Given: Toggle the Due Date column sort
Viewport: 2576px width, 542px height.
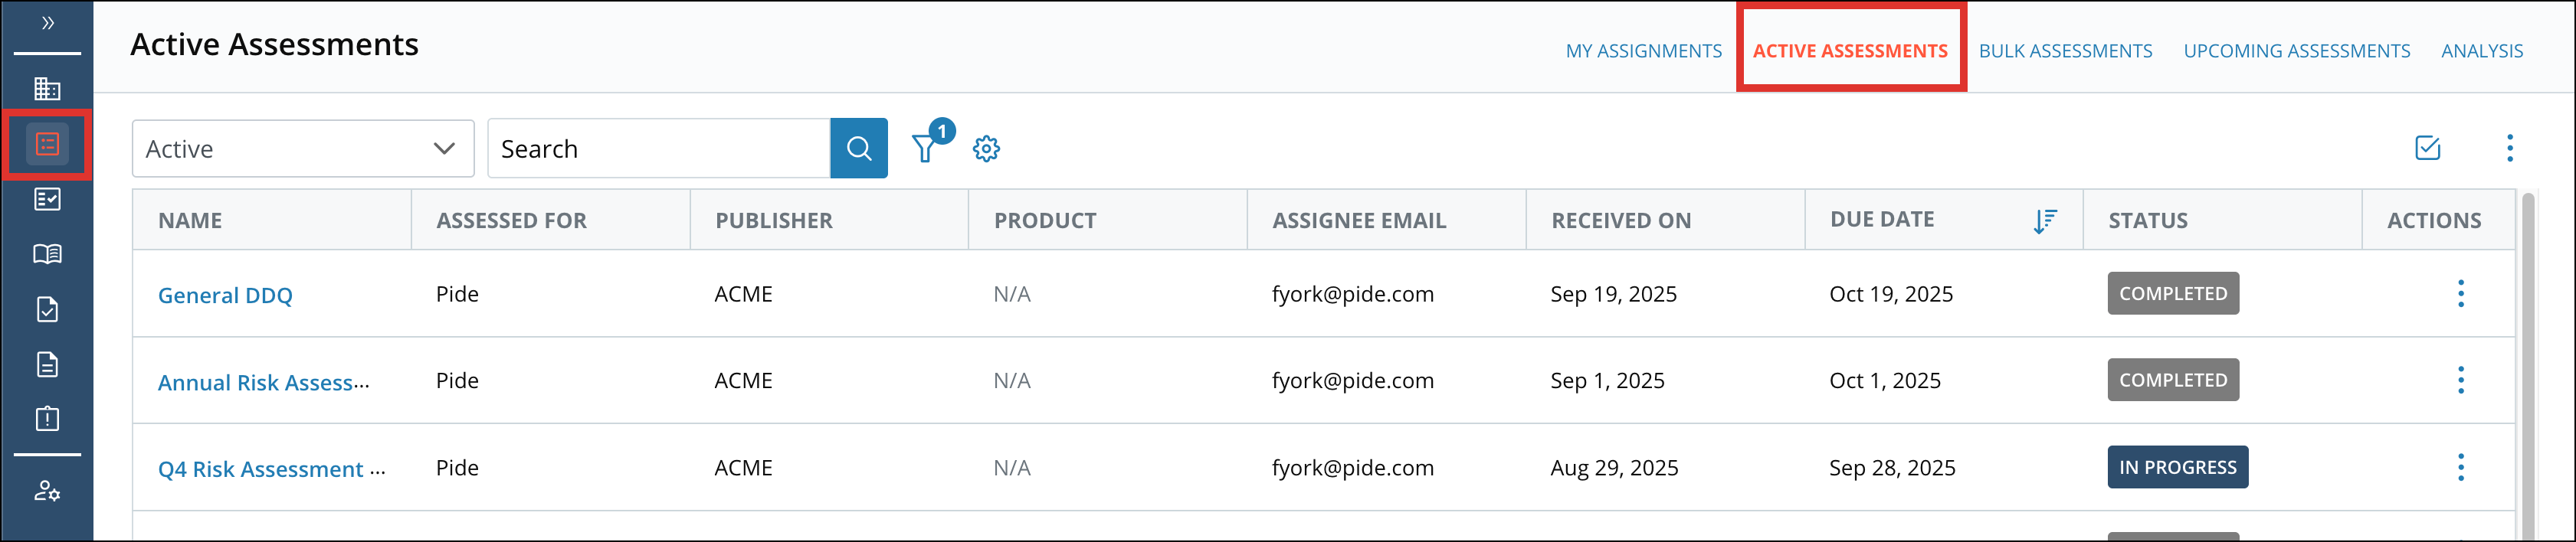Looking at the screenshot, I should (2045, 221).
